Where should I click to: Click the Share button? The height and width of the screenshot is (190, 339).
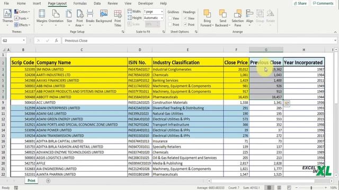click(x=300, y=3)
